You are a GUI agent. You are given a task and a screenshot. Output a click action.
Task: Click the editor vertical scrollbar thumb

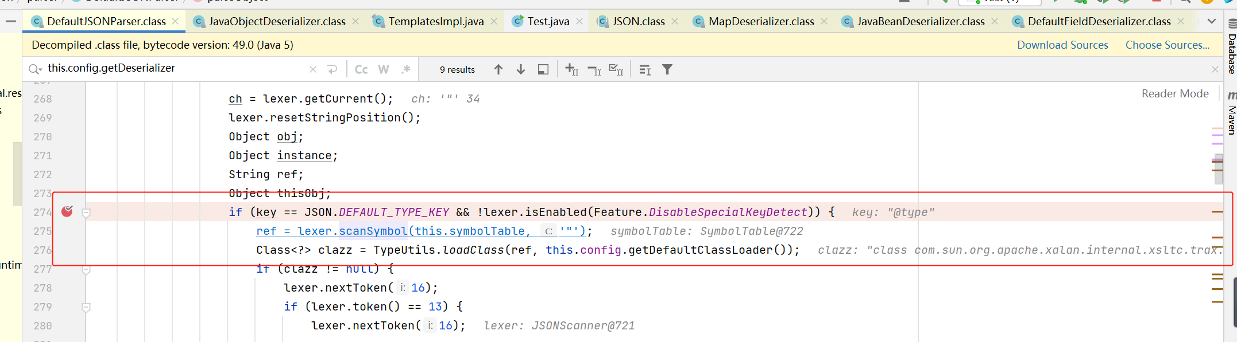click(1219, 168)
